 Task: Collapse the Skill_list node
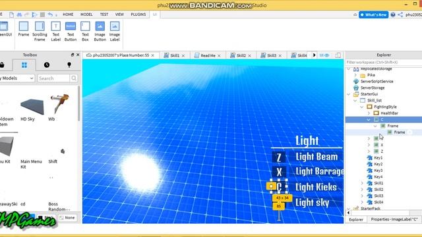(355, 101)
